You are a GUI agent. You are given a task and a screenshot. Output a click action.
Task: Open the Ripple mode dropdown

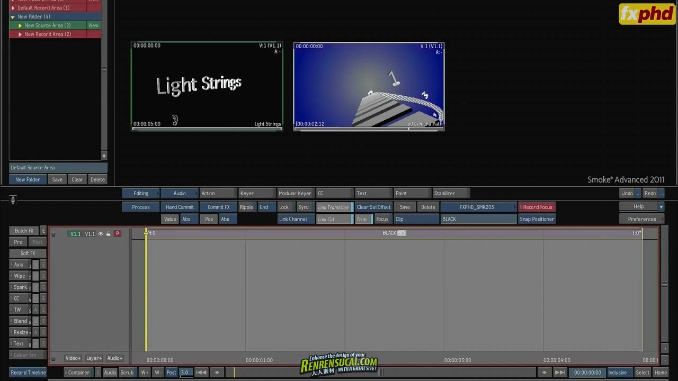246,207
